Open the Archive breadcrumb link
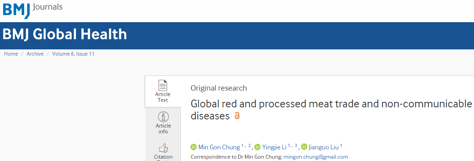The width and height of the screenshot is (474, 161). point(35,54)
